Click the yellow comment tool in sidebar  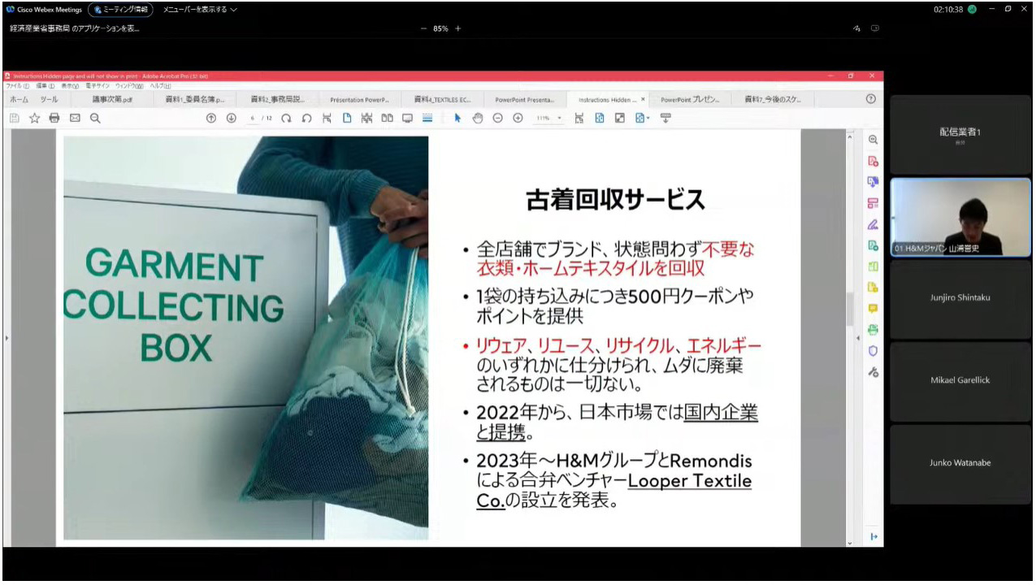tap(873, 309)
